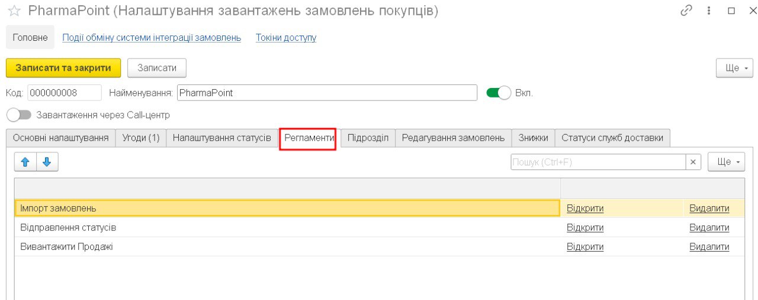
Task: Click Видалити for Вивантажити Продажі
Action: point(709,247)
